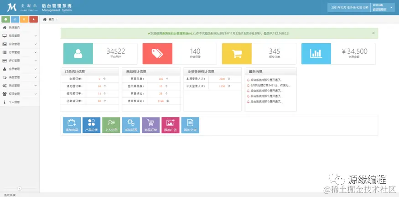Image resolution: width=399 pixels, height=197 pixels.
Task: Click the green circle shortcut button
Action: click(5, 19)
